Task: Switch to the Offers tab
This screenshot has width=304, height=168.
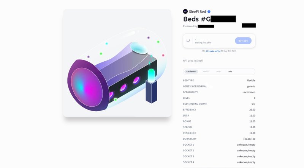Action: tap(206, 72)
